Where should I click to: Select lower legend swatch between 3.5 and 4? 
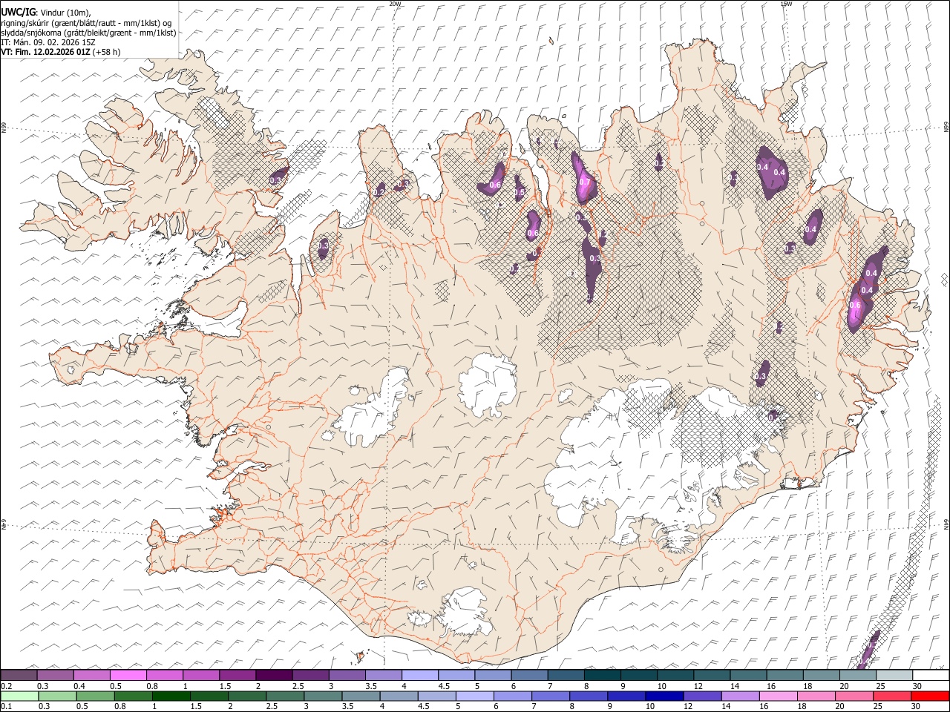point(361,696)
